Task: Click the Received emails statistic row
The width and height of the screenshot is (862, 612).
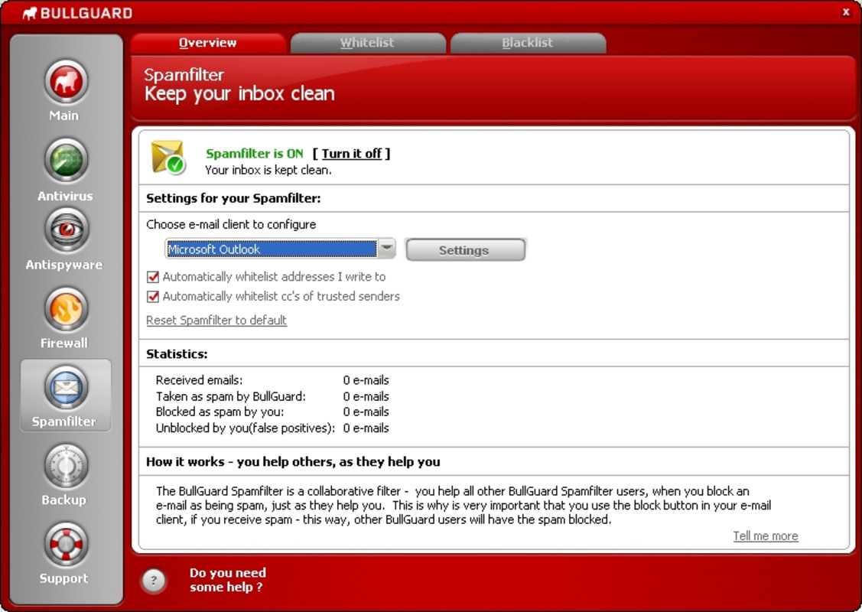Action: click(x=272, y=380)
